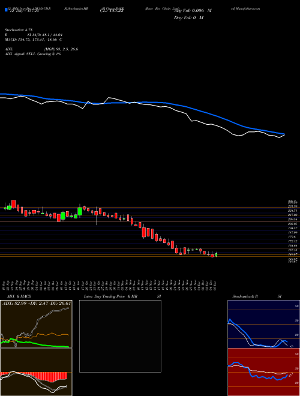The height and width of the screenshot is (396, 300).
Task: Click the last green candlestick on the chart
Action: [x=216, y=254]
